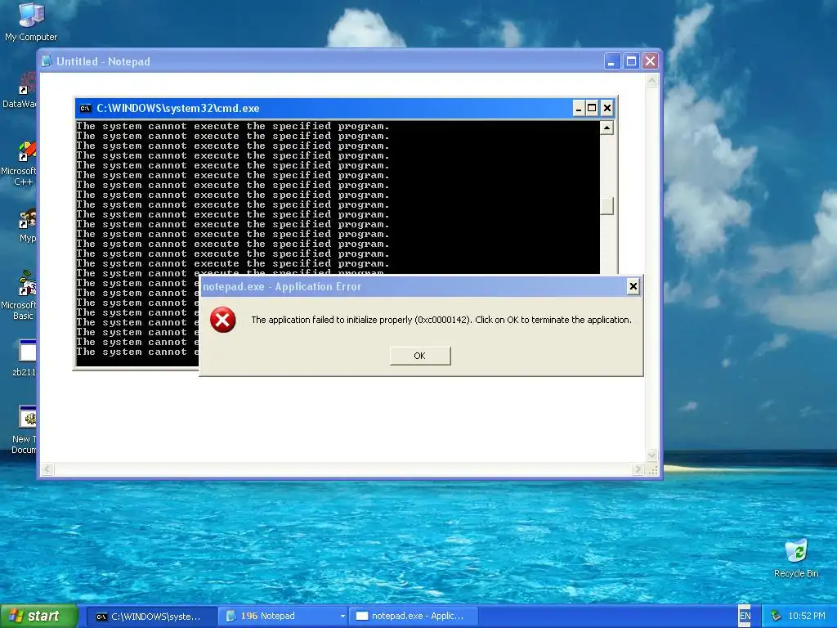The height and width of the screenshot is (628, 837).
Task: Click Notepad's vertical scrollbar down arrow
Action: (x=651, y=455)
